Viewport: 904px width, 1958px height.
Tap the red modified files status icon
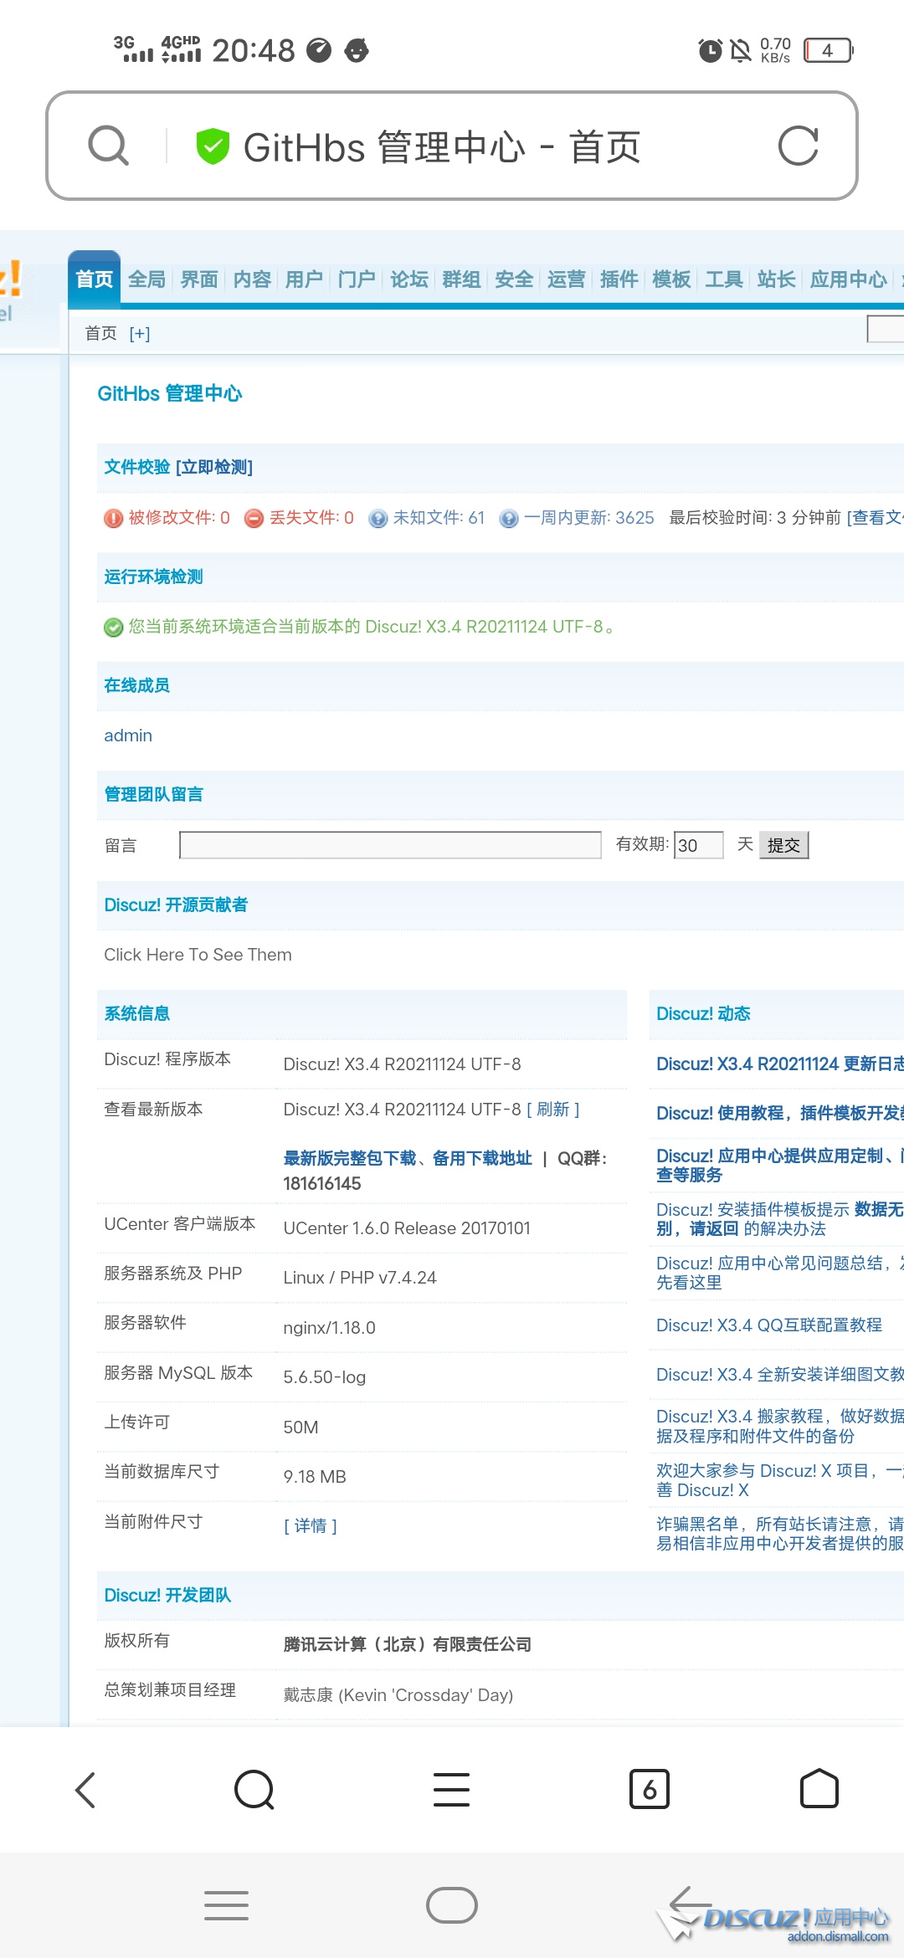113,519
